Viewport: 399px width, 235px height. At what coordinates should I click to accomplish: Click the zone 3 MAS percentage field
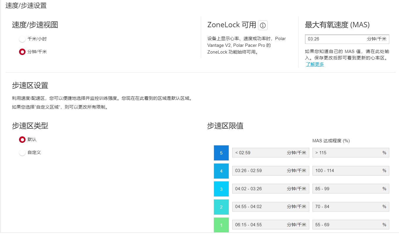pyautogui.click(x=351, y=189)
